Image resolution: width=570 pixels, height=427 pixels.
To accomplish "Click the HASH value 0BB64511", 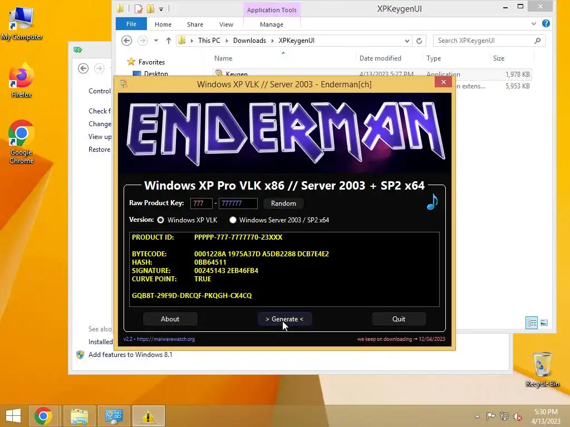I will 210,262.
